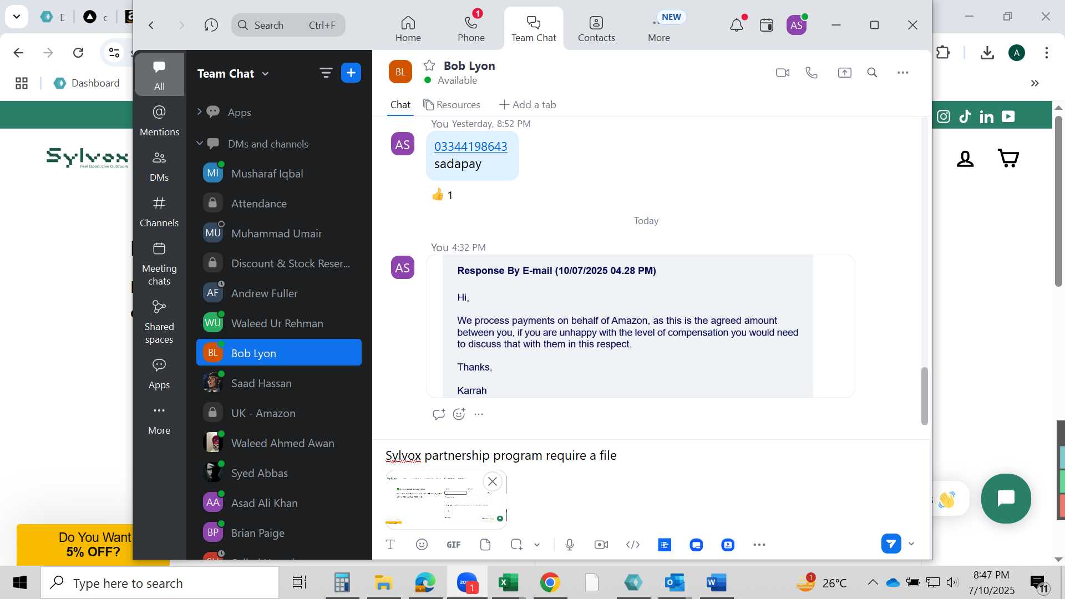The image size is (1065, 599).
Task: Click the attached screenshot thumbnail
Action: tap(446, 500)
